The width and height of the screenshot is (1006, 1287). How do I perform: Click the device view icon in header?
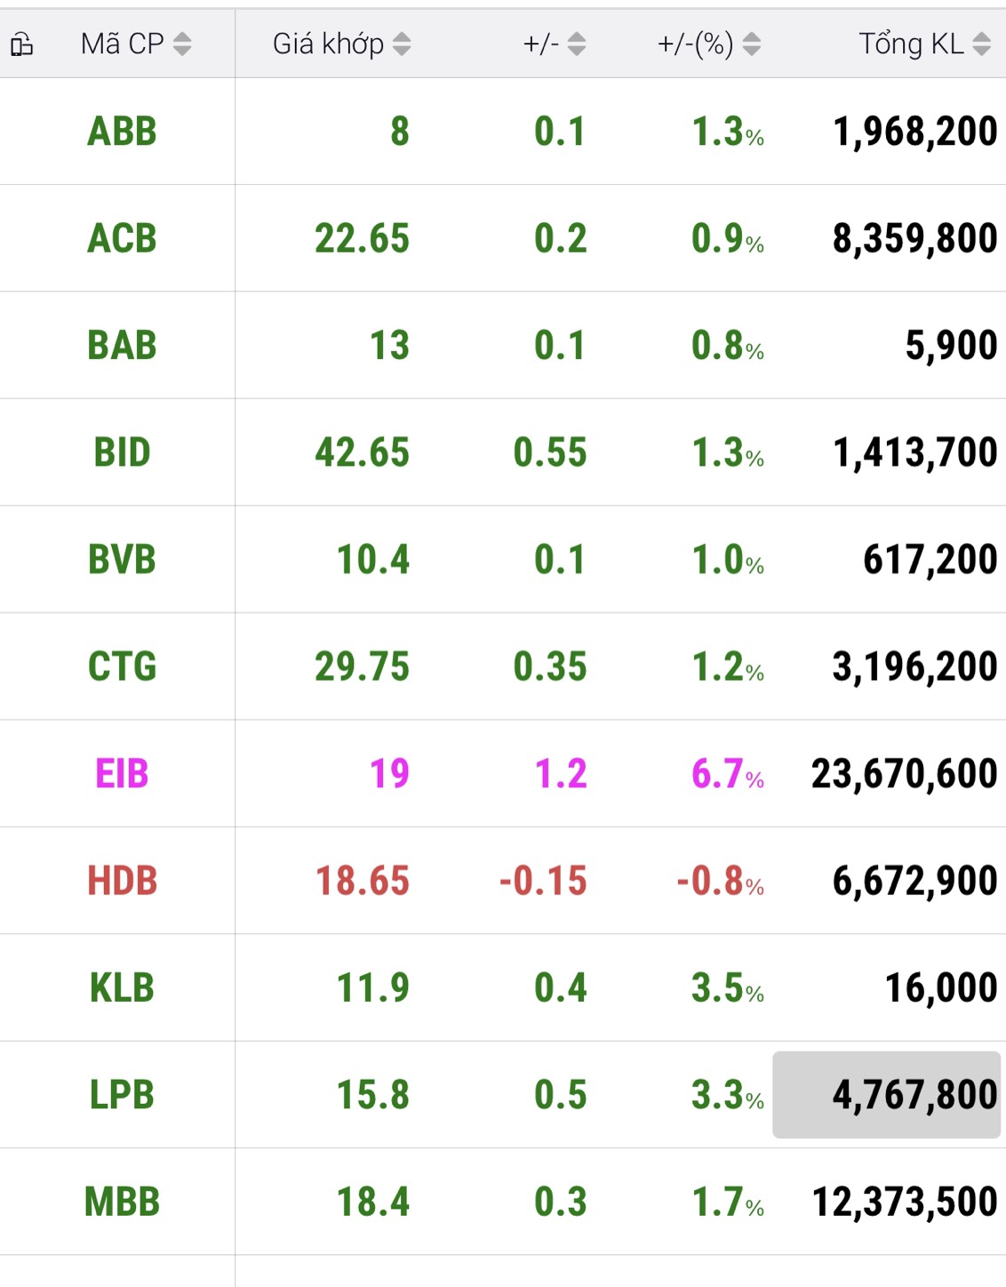(21, 44)
